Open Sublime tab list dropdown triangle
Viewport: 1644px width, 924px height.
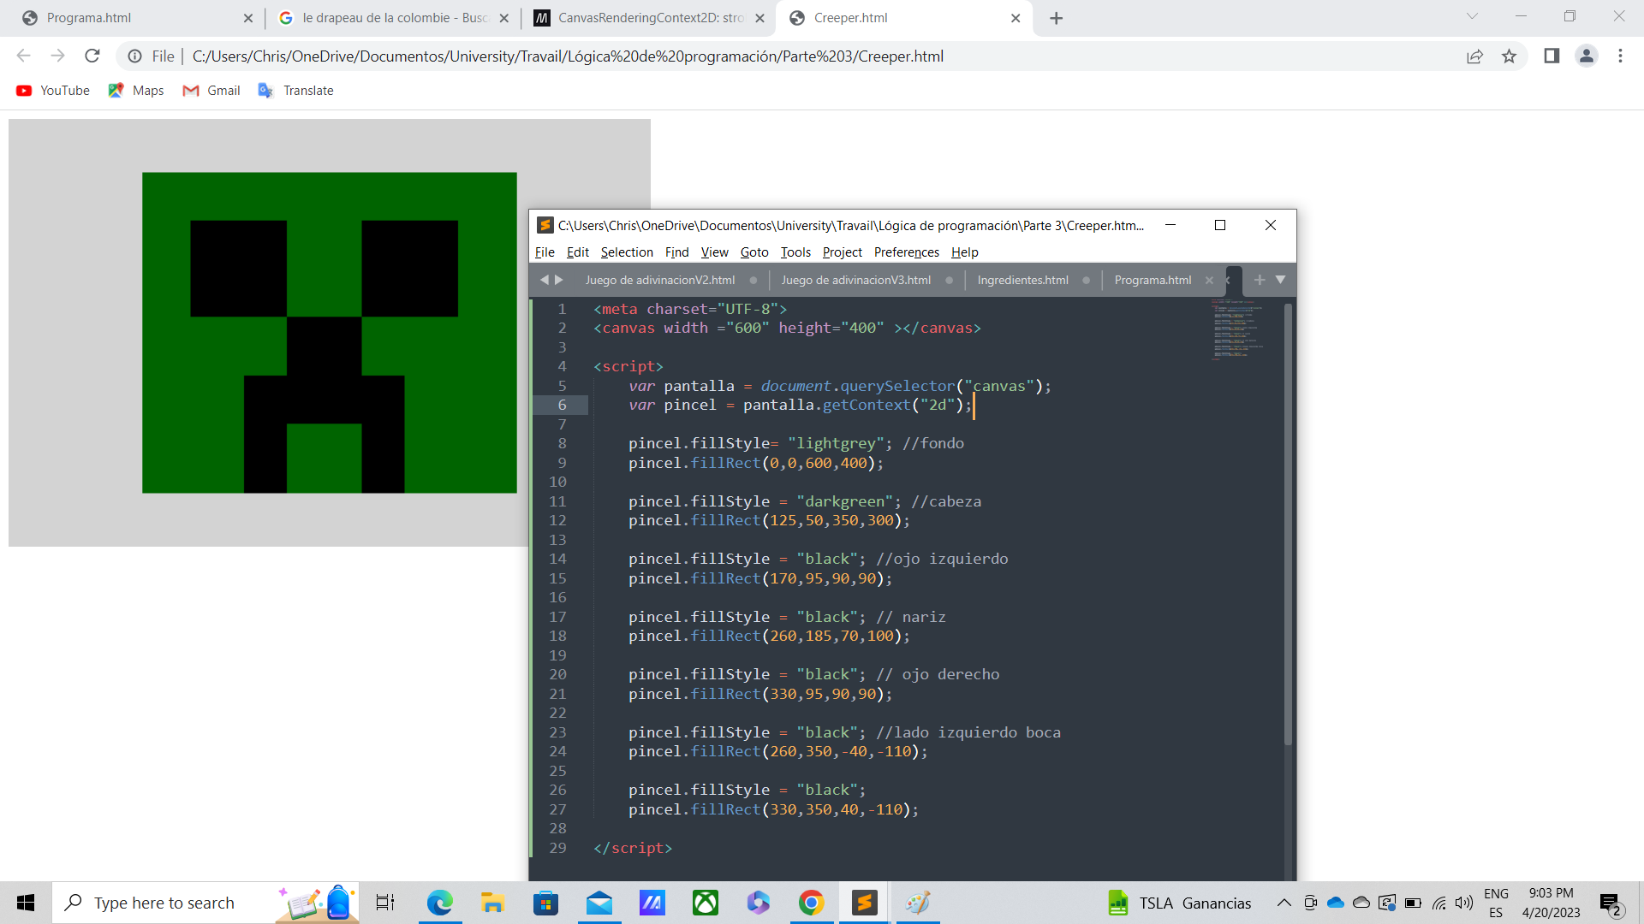(1280, 280)
